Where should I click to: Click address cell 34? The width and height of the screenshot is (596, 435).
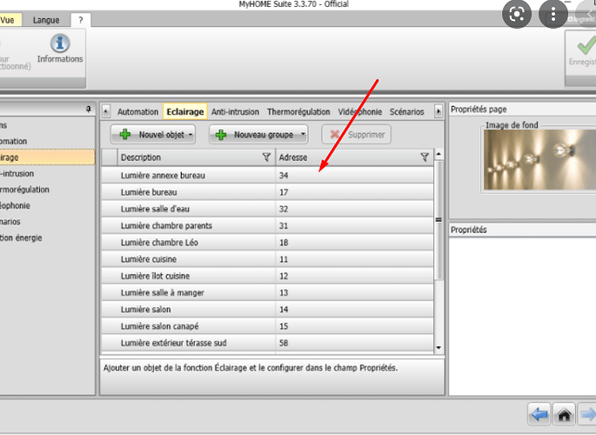(354, 175)
